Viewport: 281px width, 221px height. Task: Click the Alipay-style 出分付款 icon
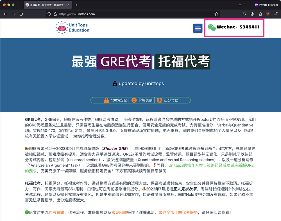(x=160, y=100)
